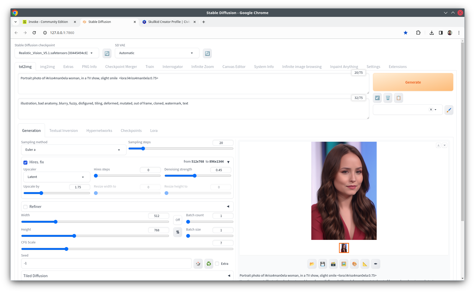Click in the negative prompt text box
475x293 pixels.
(193, 109)
